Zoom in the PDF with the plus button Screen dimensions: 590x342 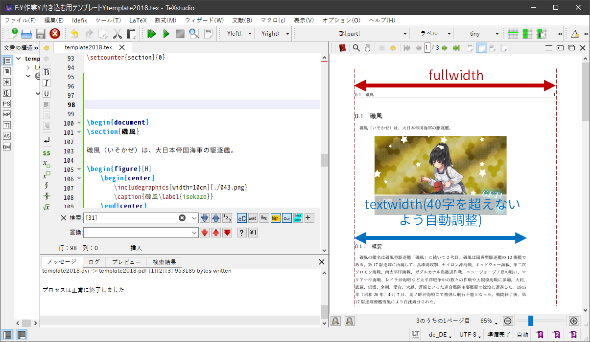[x=574, y=321]
